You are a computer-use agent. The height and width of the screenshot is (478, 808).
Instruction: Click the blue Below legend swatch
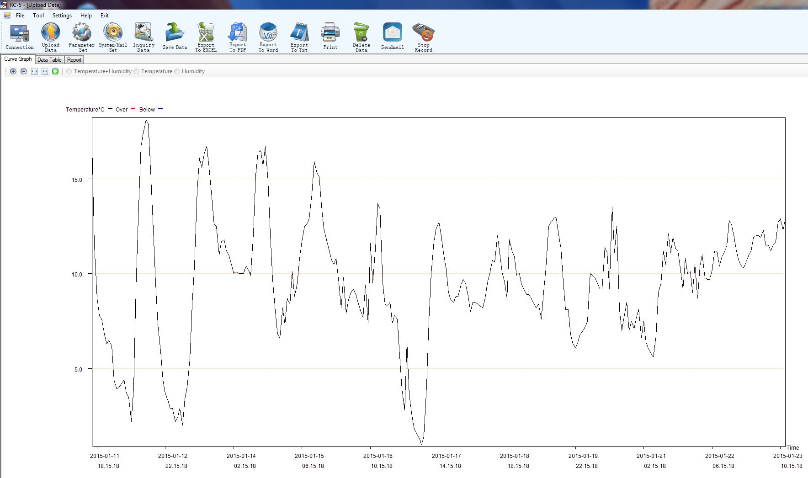pos(160,109)
